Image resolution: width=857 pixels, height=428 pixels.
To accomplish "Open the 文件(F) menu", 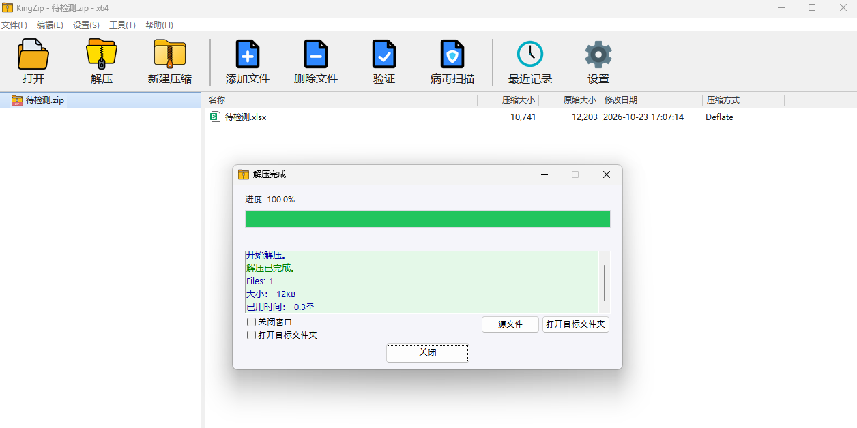I will [x=14, y=25].
